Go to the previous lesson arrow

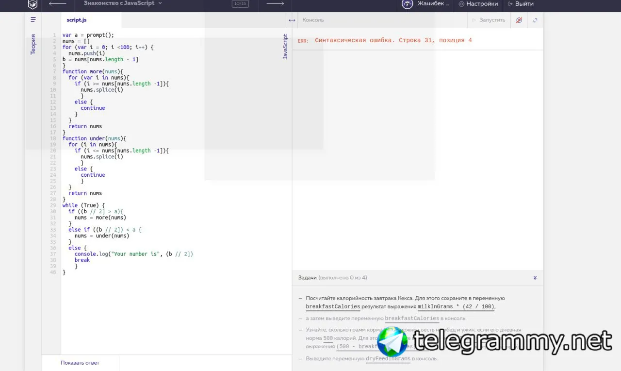tap(57, 4)
